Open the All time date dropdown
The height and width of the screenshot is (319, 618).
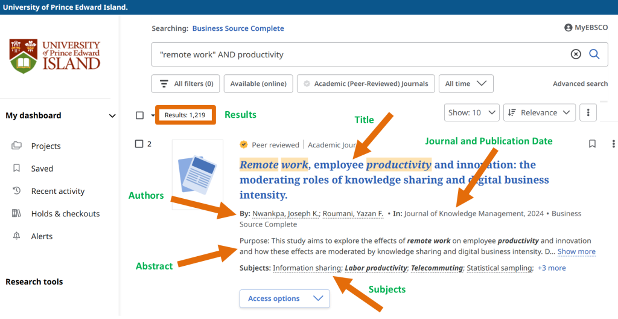466,84
